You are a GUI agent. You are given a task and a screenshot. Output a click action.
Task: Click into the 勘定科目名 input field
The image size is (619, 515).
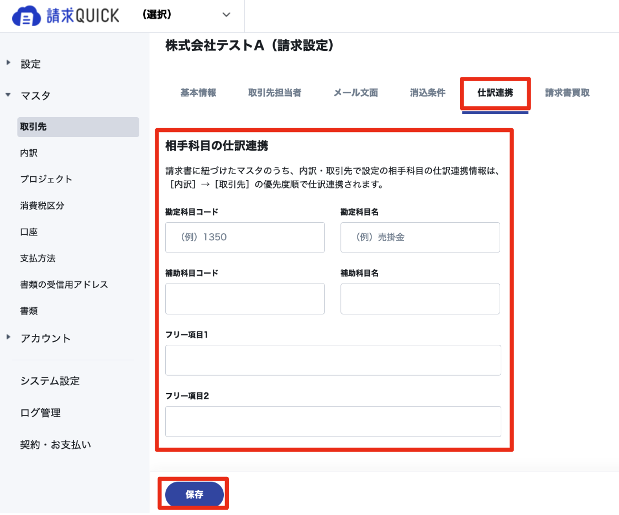pyautogui.click(x=420, y=237)
